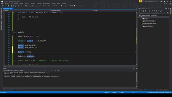This screenshot has width=172, height=97.
Task: Select the Файлы ресурсов folder
Action: coord(148,26)
